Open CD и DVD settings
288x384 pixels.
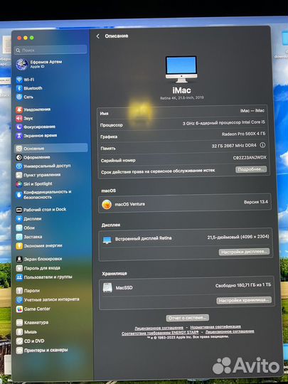[31, 341]
